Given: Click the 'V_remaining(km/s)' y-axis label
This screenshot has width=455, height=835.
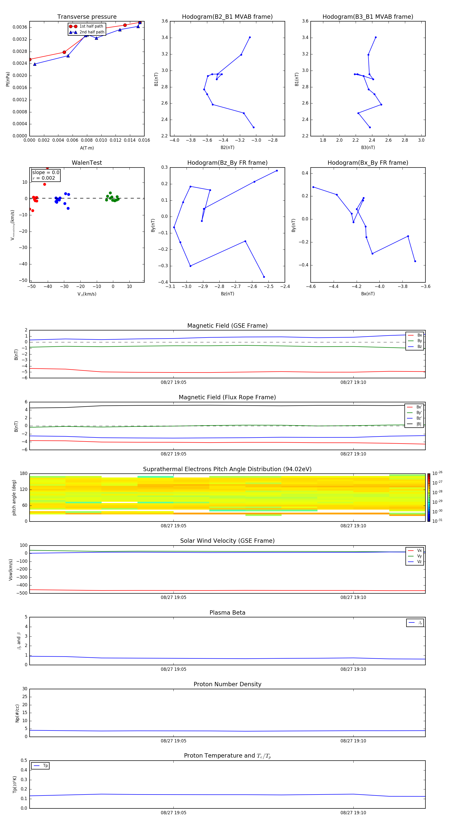Looking at the screenshot, I should coord(13,225).
